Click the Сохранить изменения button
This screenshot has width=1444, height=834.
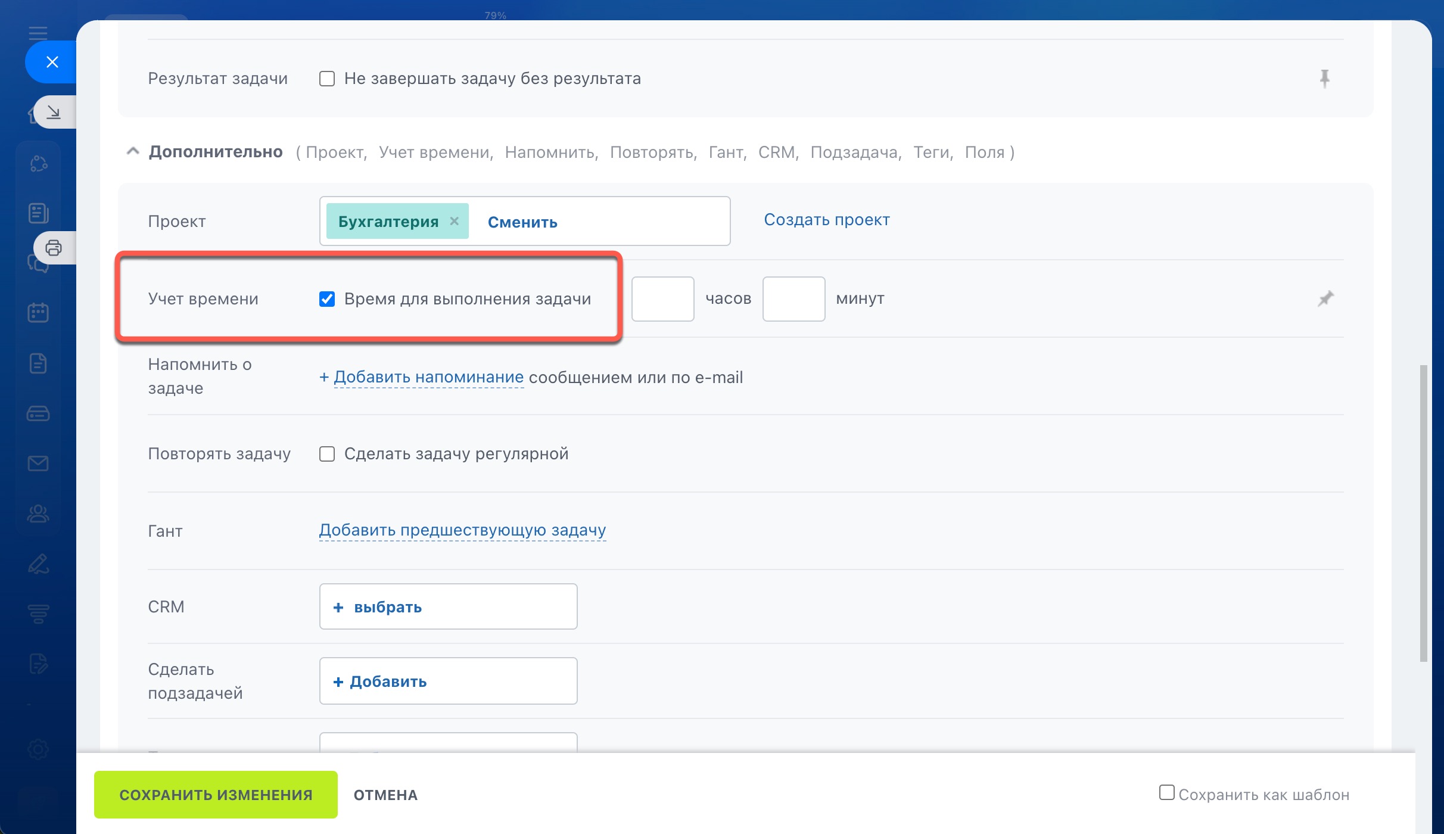pyautogui.click(x=216, y=795)
